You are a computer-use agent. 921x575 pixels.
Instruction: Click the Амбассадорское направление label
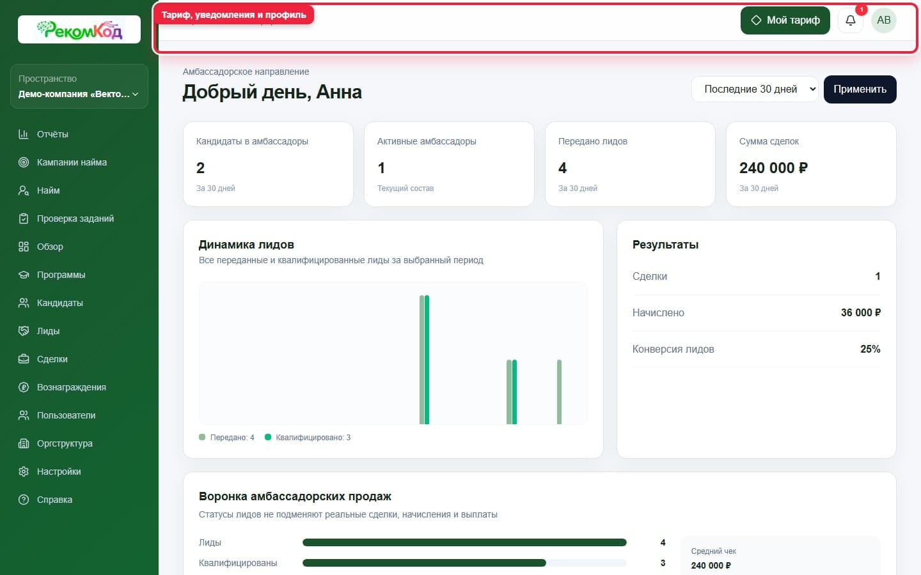click(x=246, y=72)
